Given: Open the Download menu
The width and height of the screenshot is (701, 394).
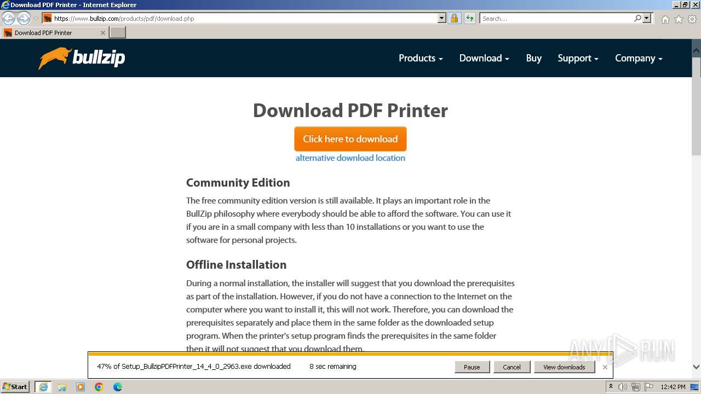Looking at the screenshot, I should (x=484, y=58).
